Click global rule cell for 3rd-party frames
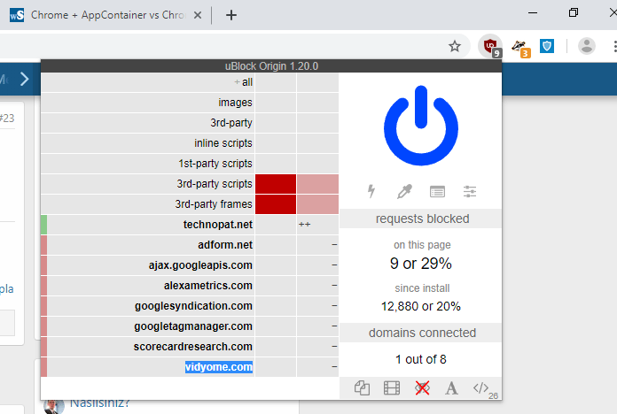The image size is (617, 414). point(276,204)
